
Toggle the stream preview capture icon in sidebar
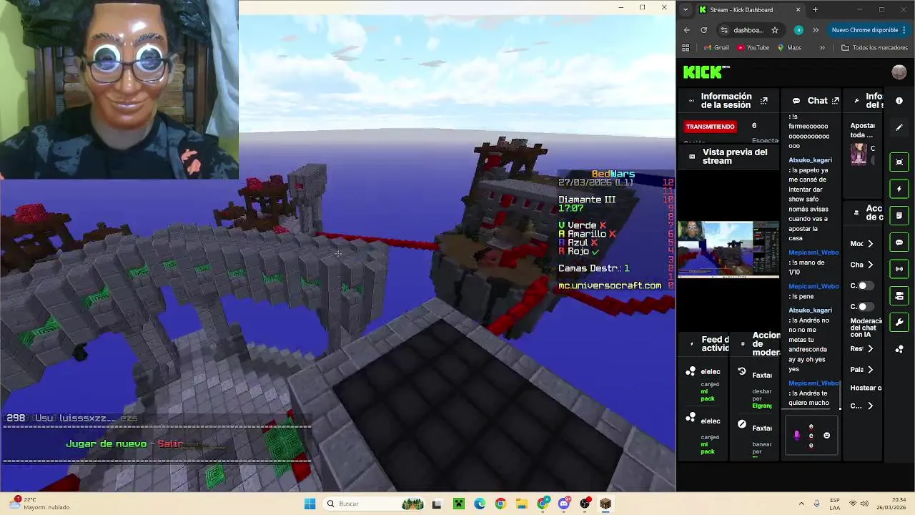(899, 162)
